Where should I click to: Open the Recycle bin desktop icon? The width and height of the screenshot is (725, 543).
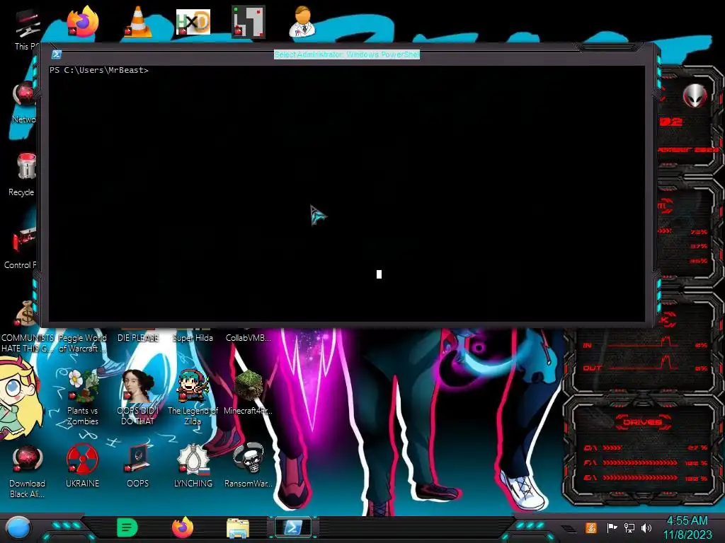pyautogui.click(x=23, y=175)
